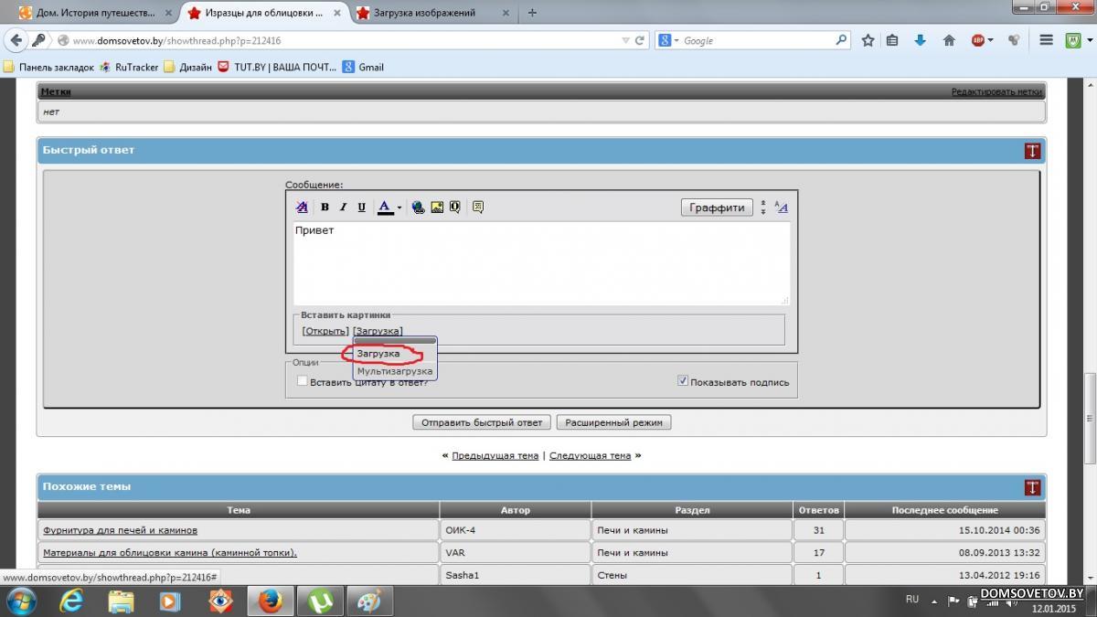This screenshot has width=1097, height=617.
Task: Apply italic formatting in the editor
Action: click(x=343, y=207)
